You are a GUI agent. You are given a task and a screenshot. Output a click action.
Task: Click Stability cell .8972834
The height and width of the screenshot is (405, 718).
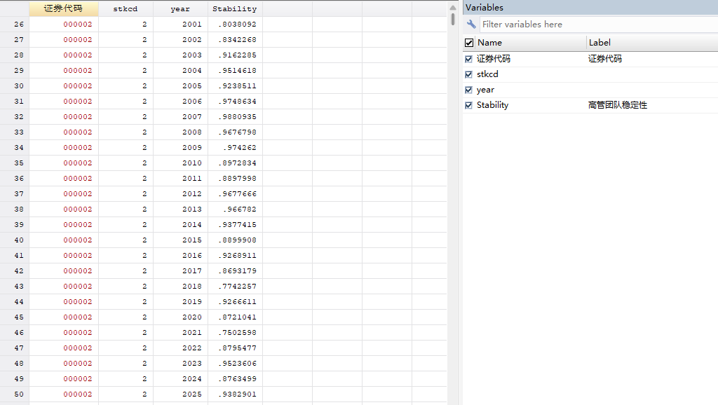235,163
